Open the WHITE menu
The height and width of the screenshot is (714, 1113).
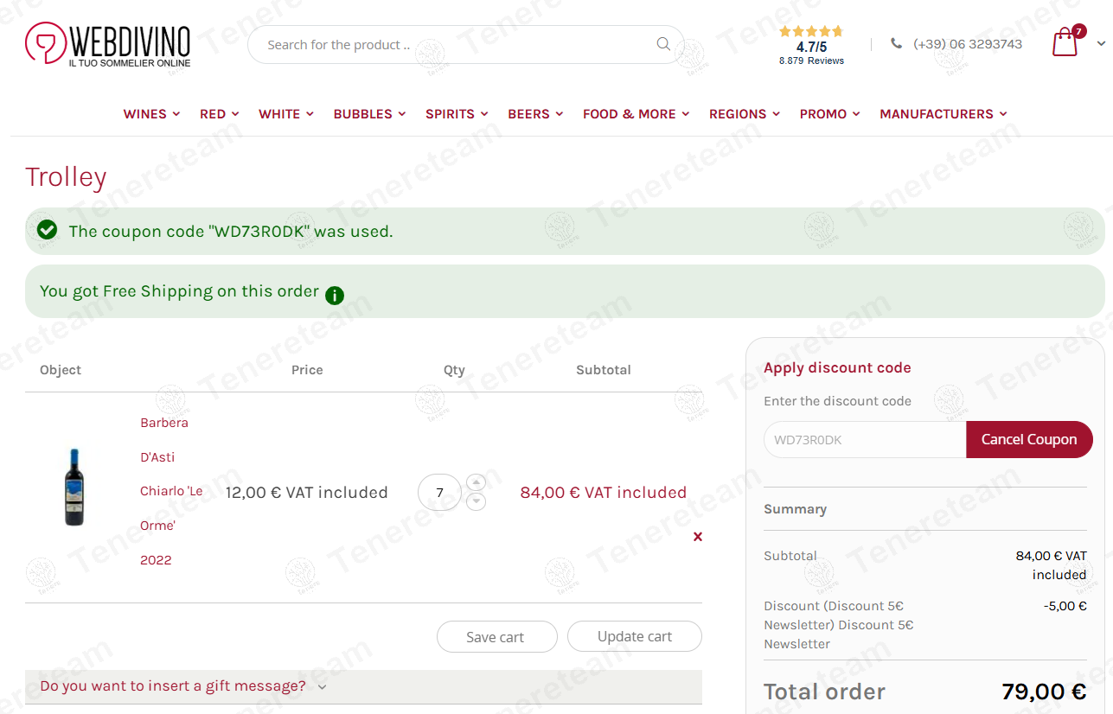(286, 114)
